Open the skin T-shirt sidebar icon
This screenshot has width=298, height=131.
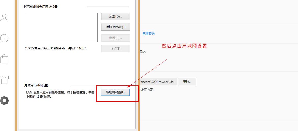coord(4,80)
